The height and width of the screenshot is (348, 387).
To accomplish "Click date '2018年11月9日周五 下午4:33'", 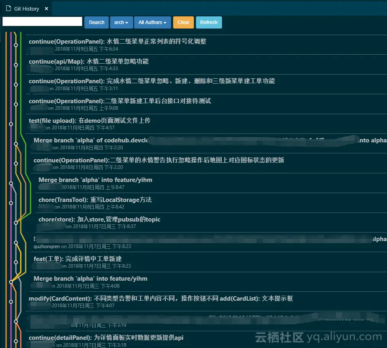I will point(86,69).
